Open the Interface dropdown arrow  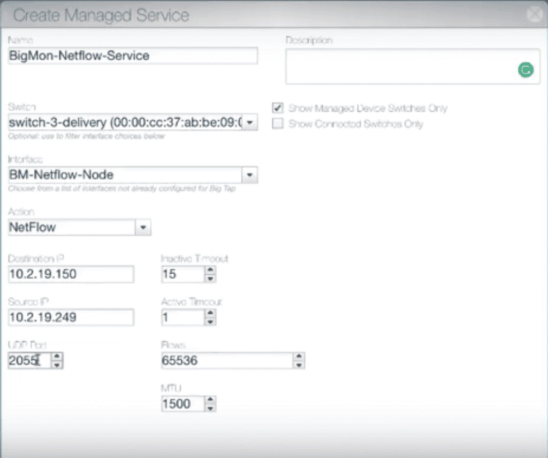pyautogui.click(x=250, y=175)
